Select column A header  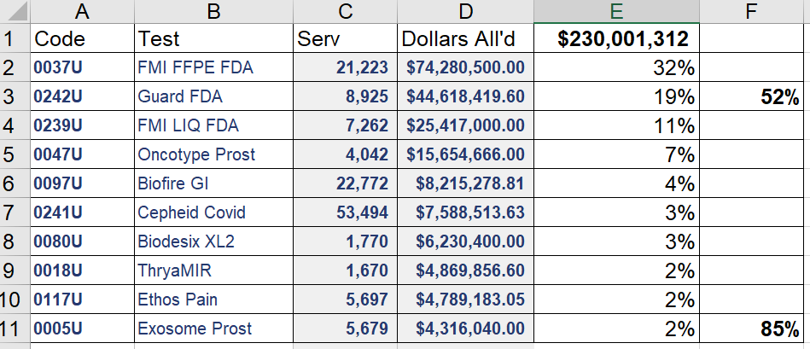82,11
